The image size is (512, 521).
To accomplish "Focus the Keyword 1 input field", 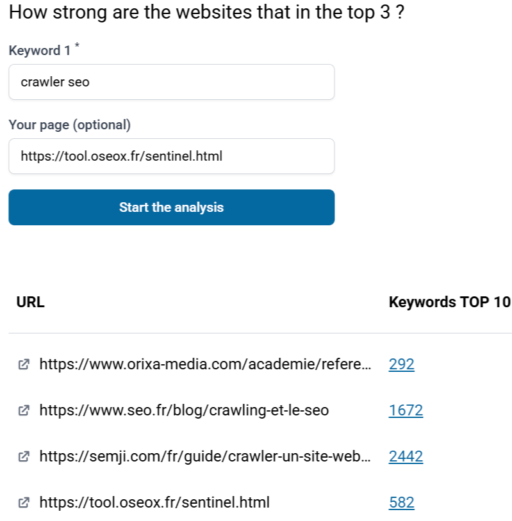I will coord(171,82).
